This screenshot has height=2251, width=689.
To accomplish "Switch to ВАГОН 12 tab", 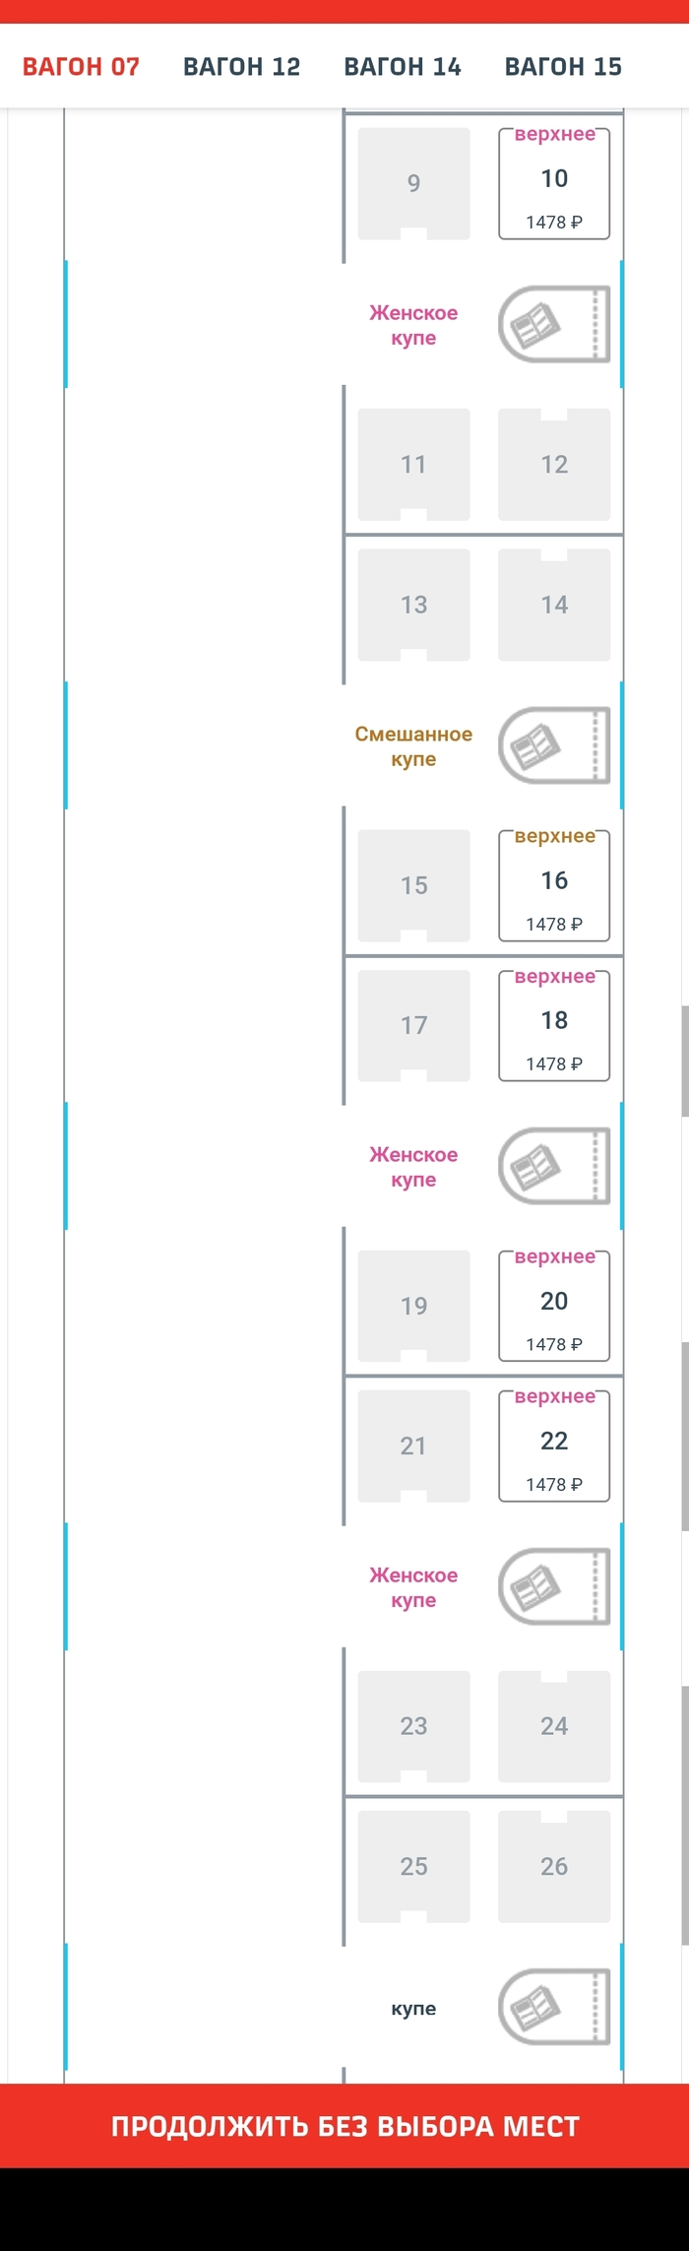I will coord(241,67).
